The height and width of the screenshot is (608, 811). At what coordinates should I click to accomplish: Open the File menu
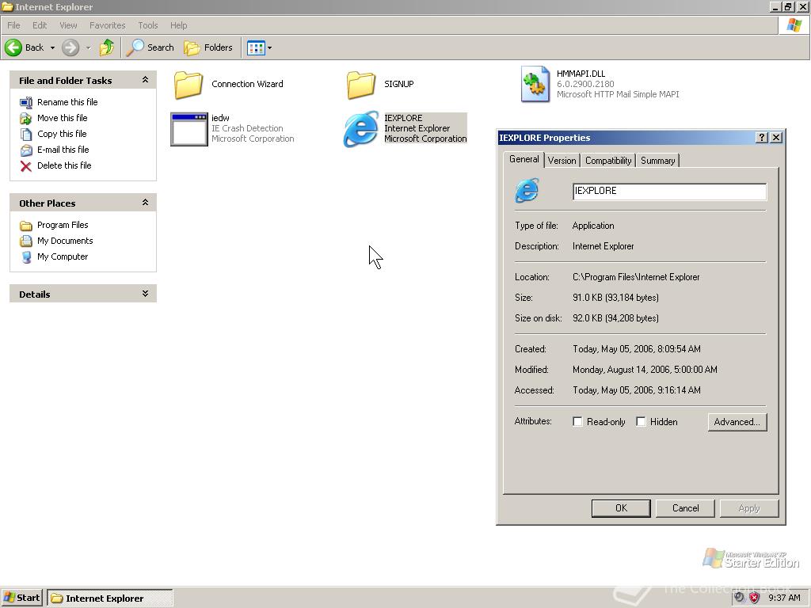[x=13, y=25]
